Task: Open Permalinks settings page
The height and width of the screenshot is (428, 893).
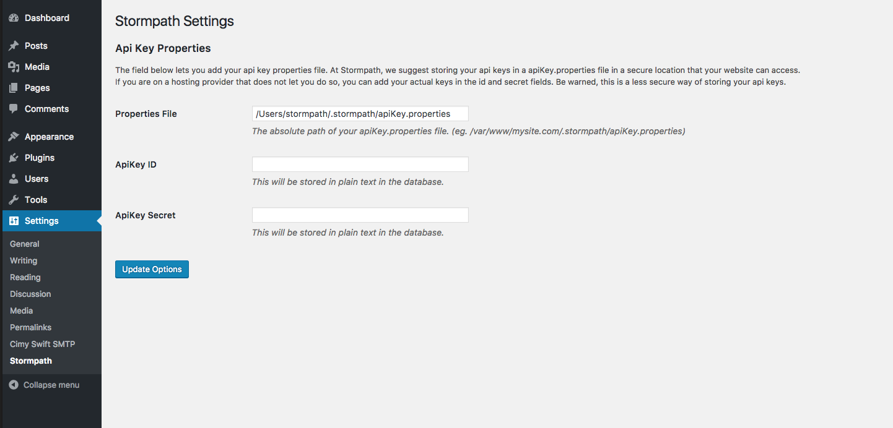Action: (x=31, y=327)
